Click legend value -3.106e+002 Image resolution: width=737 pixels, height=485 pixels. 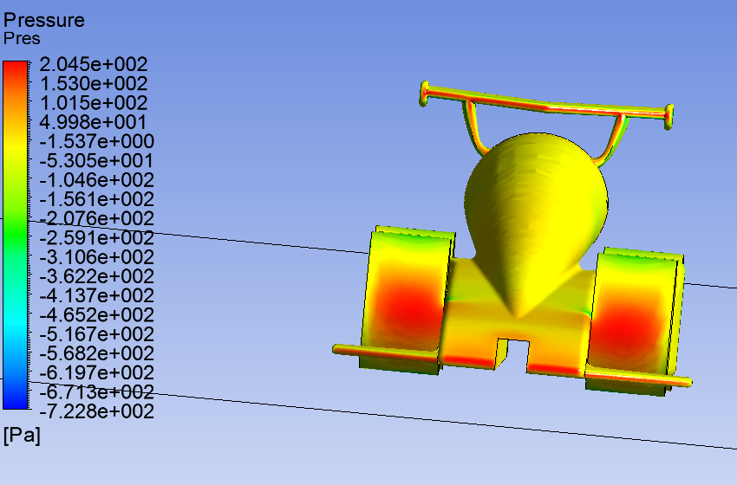(96, 257)
